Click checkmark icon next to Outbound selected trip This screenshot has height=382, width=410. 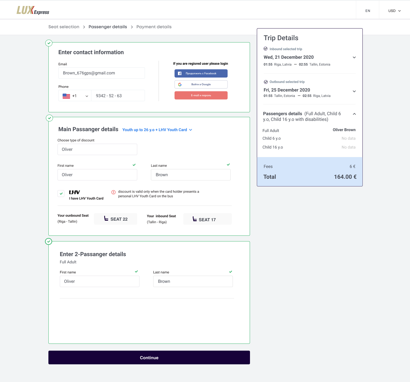tap(266, 82)
